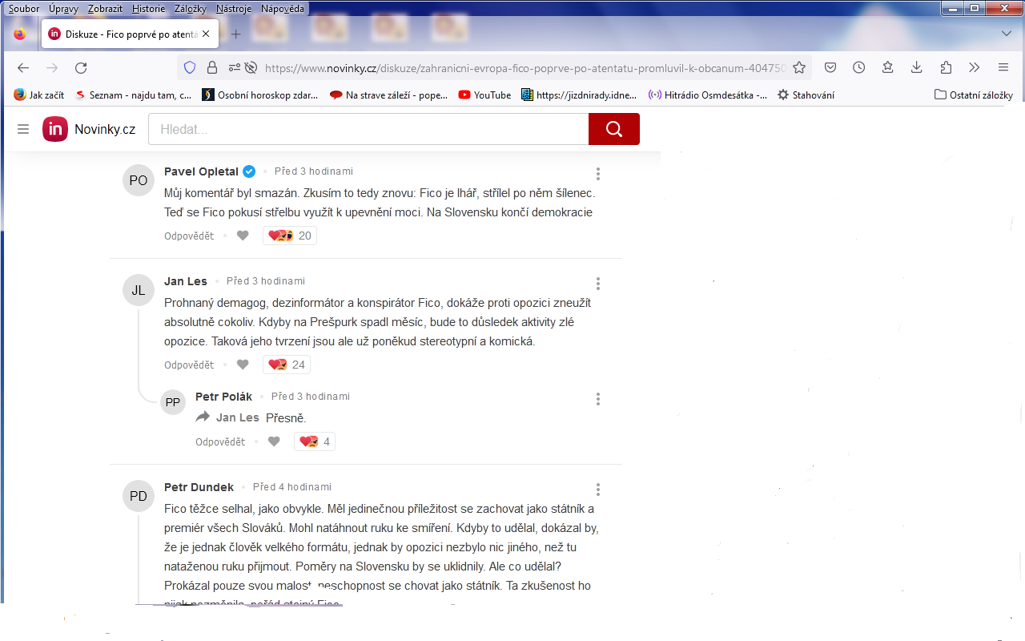Click the red search magnifier button
This screenshot has width=1025, height=641.
coord(613,129)
